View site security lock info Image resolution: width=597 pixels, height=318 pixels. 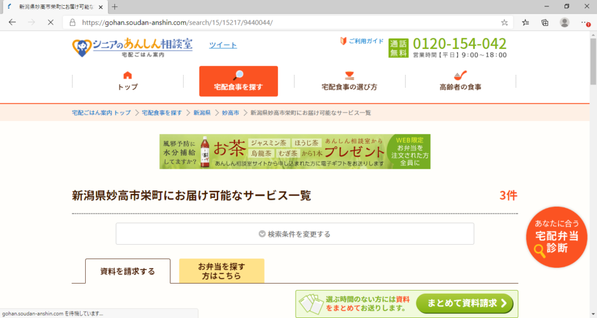coord(72,23)
